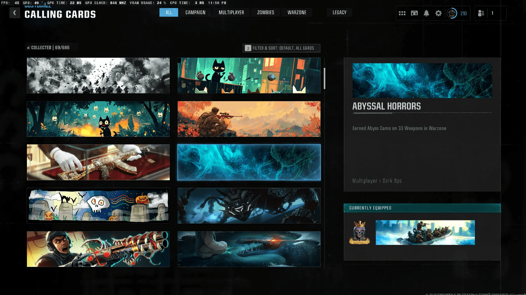Open the settings gear
Image resolution: width=526 pixels, height=295 pixels.
[x=438, y=13]
